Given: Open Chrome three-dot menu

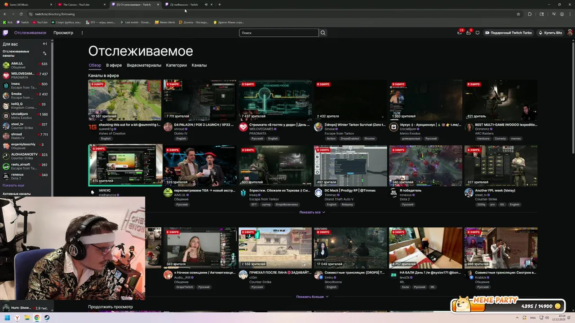Looking at the screenshot, I should point(570,14).
